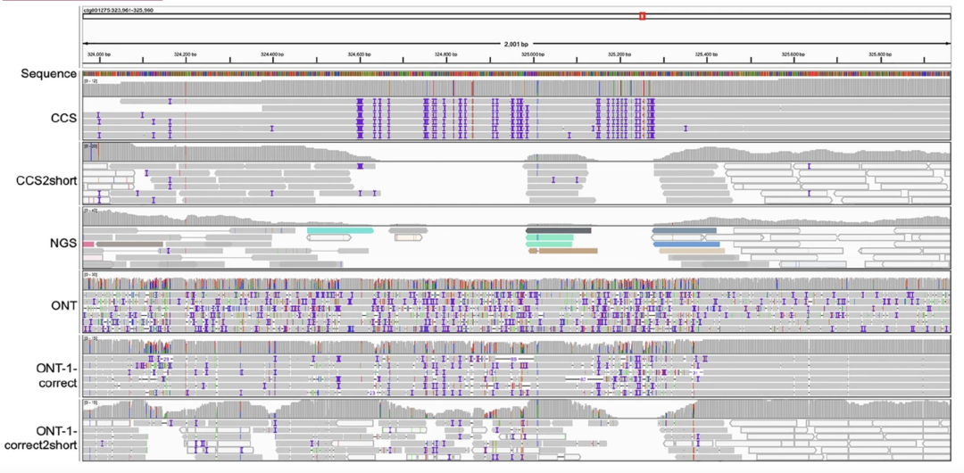Image resolution: width=964 pixels, height=473 pixels.
Task: Click the 2,001 bp span label
Action: pos(516,45)
